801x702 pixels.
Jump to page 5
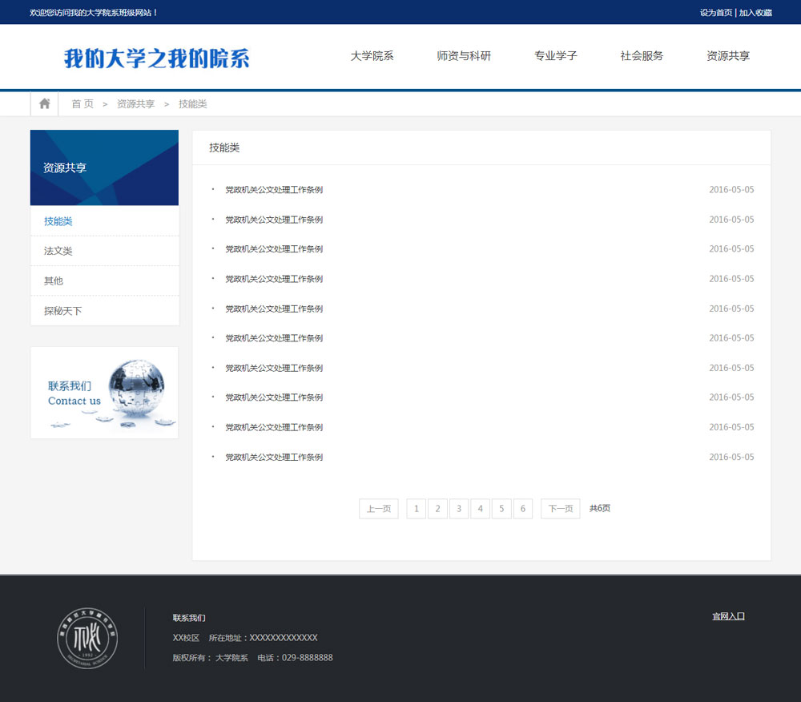(501, 508)
